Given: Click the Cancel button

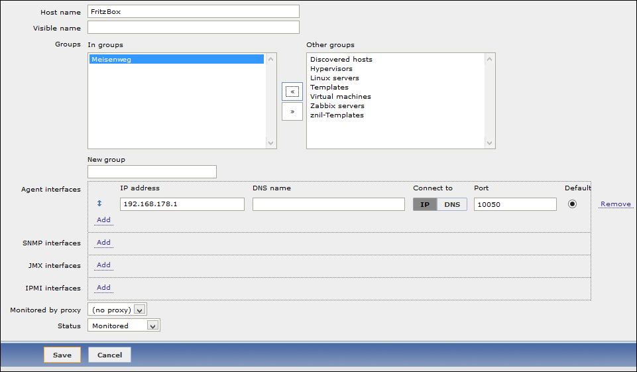Looking at the screenshot, I should pos(109,355).
